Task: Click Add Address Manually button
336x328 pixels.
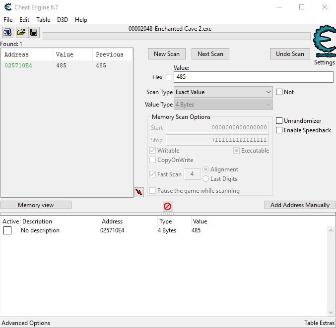Action: tap(300, 205)
